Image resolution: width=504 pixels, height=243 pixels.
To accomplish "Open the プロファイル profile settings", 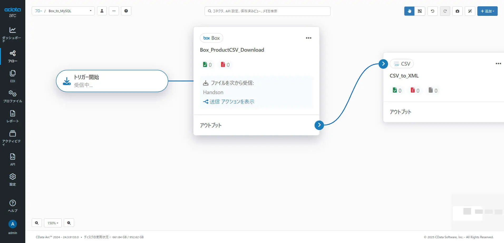I will (12, 96).
